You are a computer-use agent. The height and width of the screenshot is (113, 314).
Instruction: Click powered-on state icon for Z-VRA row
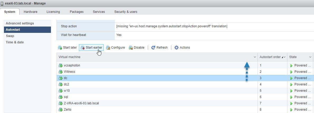[291, 104]
